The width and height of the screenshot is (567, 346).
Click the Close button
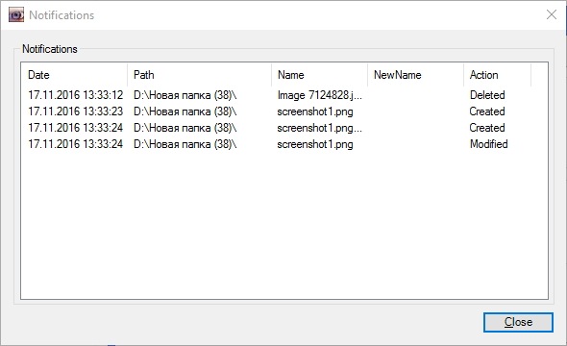click(518, 322)
